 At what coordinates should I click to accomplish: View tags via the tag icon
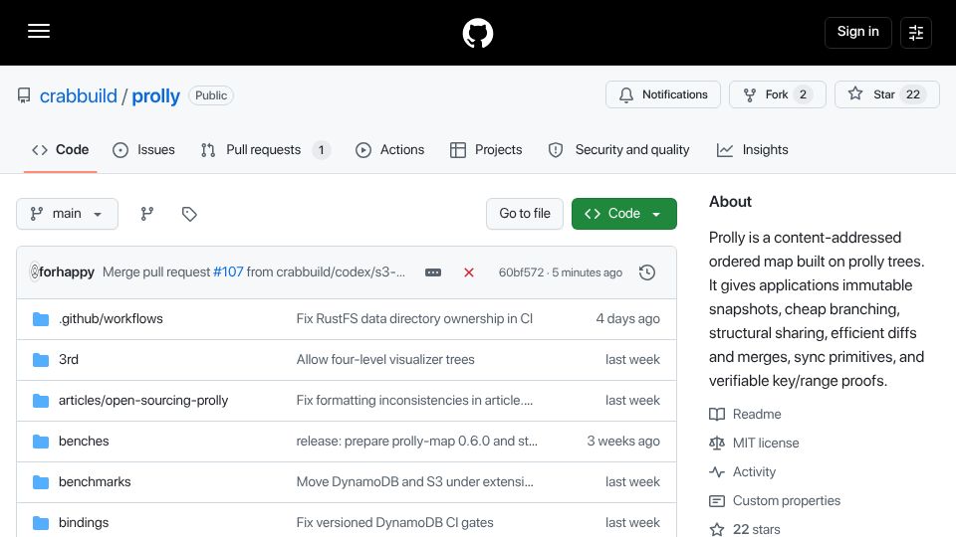click(189, 214)
